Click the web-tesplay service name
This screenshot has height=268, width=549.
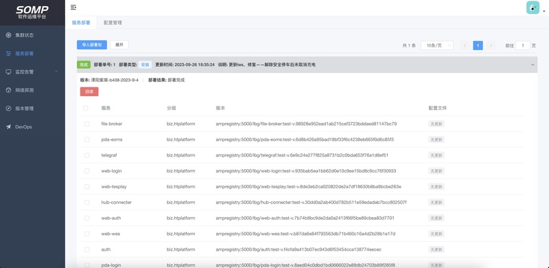tap(114, 187)
